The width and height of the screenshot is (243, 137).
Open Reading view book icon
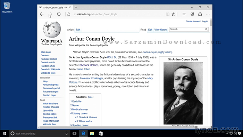coord(168,14)
